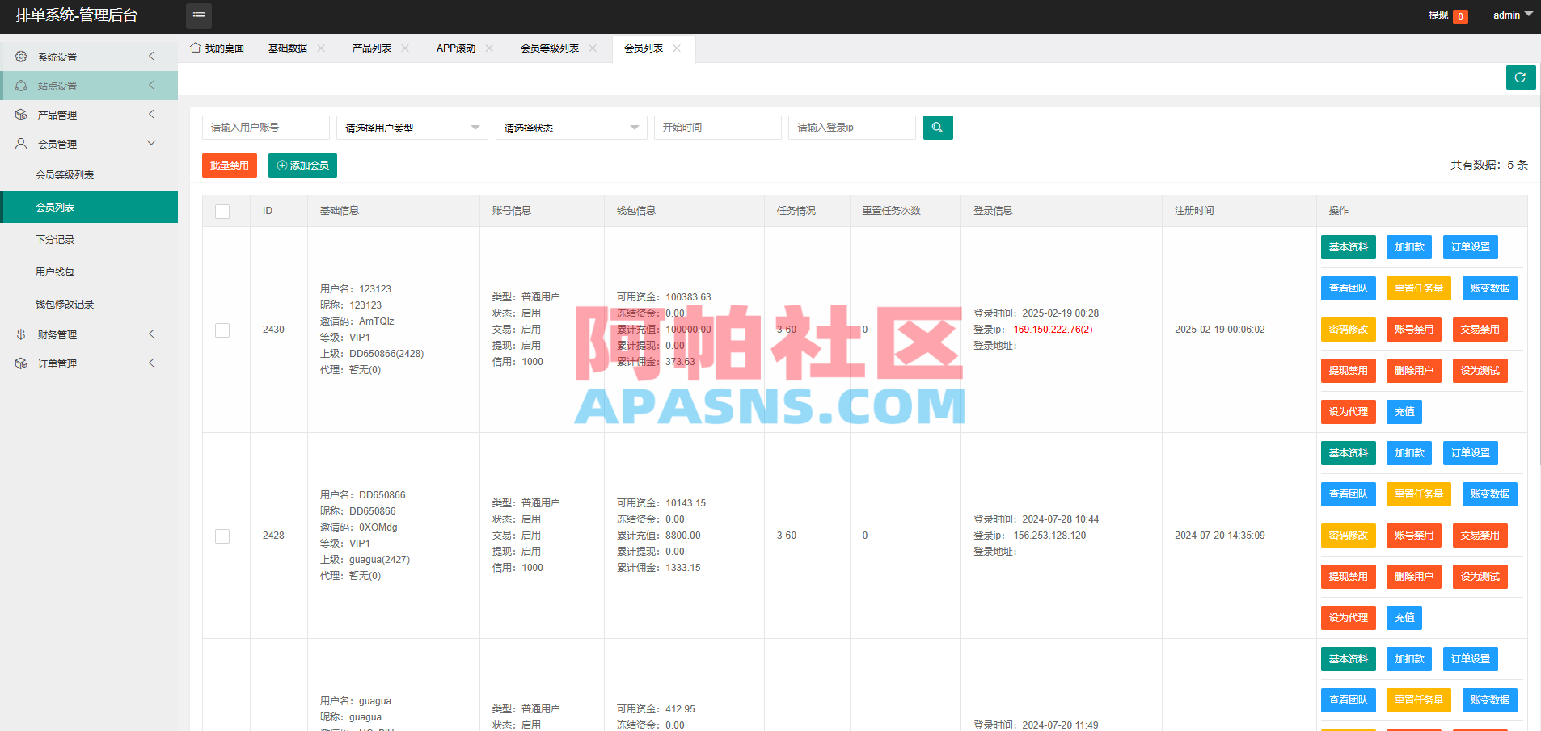Open 财务管理 via its dollar icon
The height and width of the screenshot is (731, 1541).
pyautogui.click(x=21, y=334)
